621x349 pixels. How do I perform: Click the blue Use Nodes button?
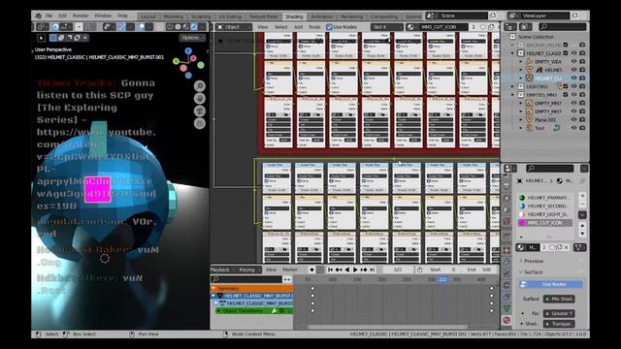(551, 284)
